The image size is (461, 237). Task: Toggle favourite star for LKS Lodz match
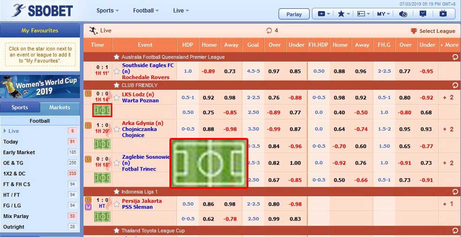pos(117,97)
